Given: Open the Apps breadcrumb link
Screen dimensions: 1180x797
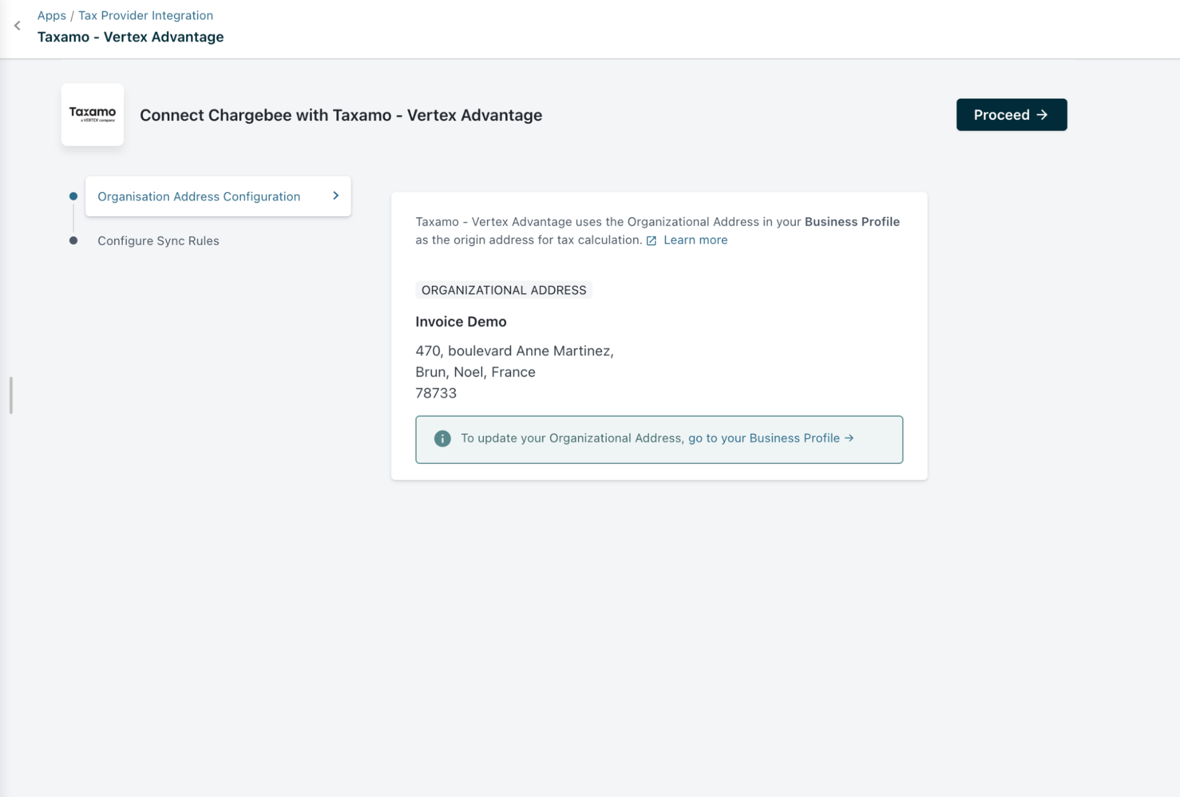Looking at the screenshot, I should tap(51, 15).
